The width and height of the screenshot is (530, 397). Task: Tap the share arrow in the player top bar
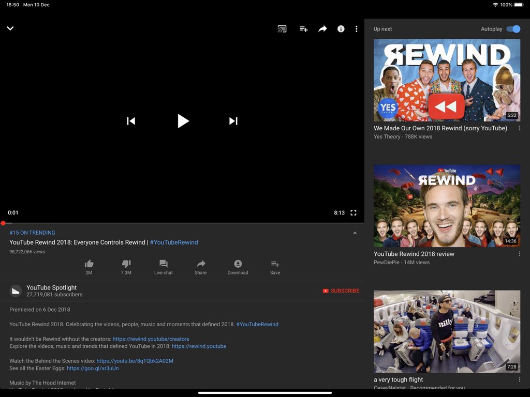pos(322,29)
